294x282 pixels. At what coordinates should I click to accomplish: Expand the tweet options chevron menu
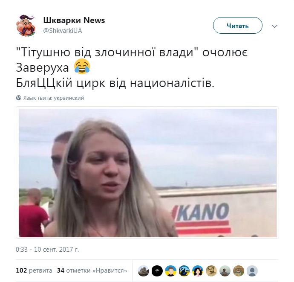274,26
